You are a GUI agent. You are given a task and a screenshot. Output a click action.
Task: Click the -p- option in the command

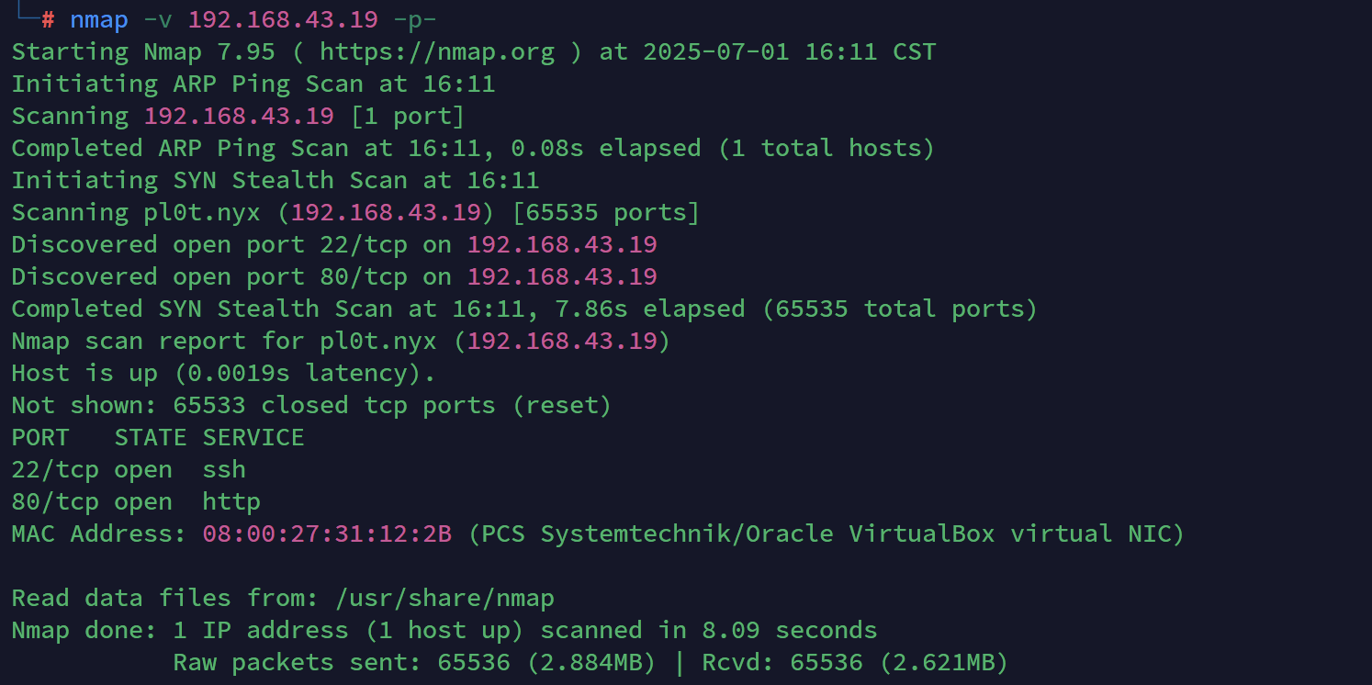click(x=415, y=20)
